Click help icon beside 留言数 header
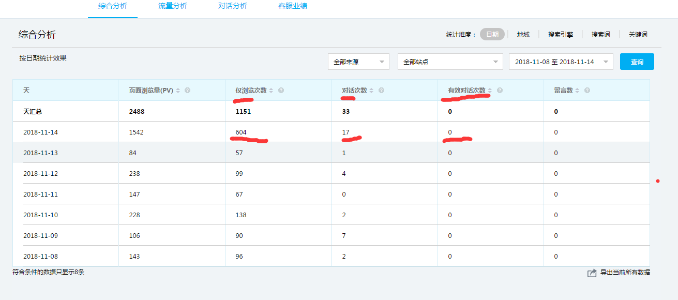The height and width of the screenshot is (300, 678). (587, 91)
